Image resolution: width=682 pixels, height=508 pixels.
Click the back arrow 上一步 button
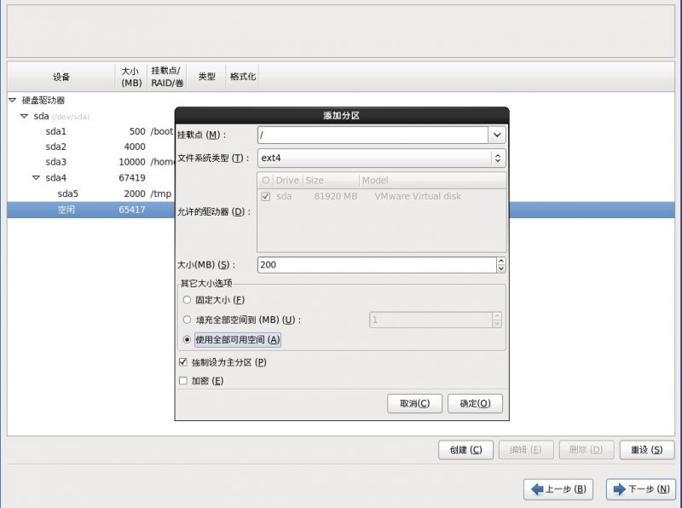point(557,489)
